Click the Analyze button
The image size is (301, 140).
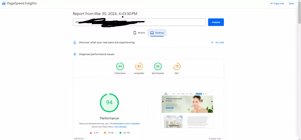216,22
